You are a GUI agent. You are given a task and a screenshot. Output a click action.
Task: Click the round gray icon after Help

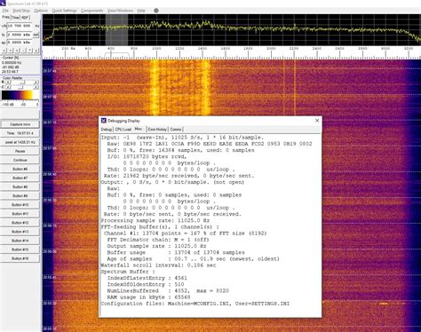click(x=156, y=11)
